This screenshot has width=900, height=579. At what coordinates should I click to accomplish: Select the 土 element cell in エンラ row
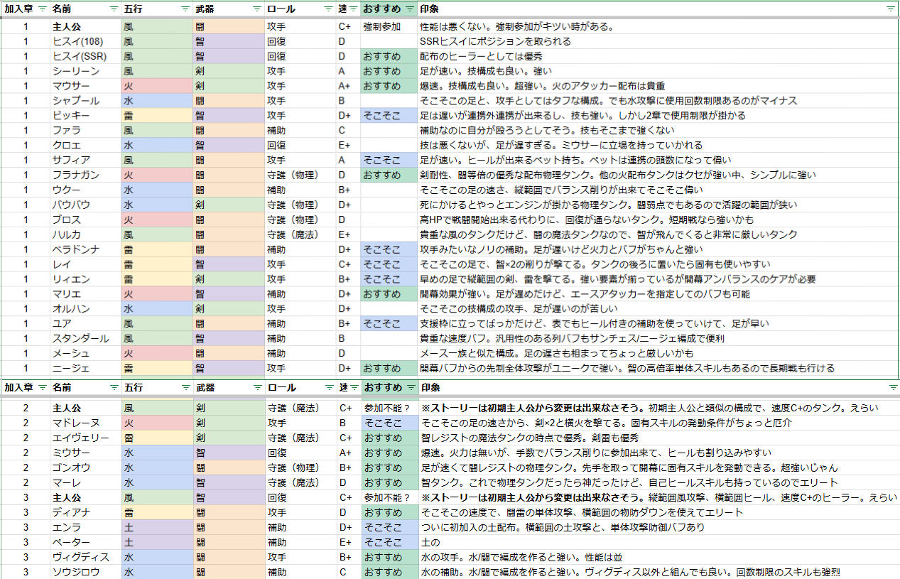(157, 527)
